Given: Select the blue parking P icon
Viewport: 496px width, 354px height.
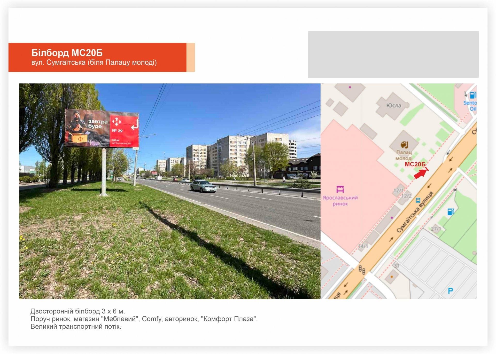Looking at the screenshot, I should (450, 291).
